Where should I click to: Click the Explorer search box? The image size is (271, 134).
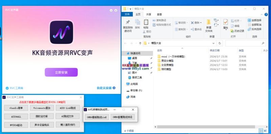pyautogui.click(x=245, y=43)
